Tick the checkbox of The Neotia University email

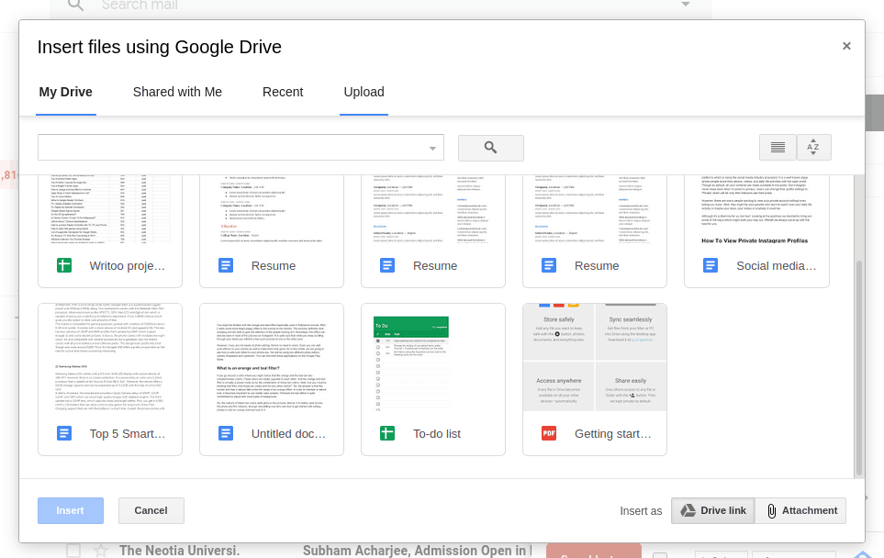coord(73,551)
